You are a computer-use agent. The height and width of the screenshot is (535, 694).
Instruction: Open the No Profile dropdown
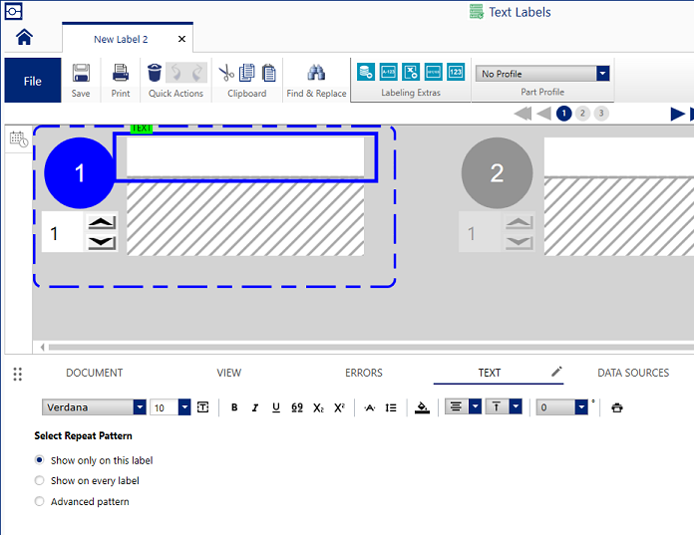click(x=602, y=74)
